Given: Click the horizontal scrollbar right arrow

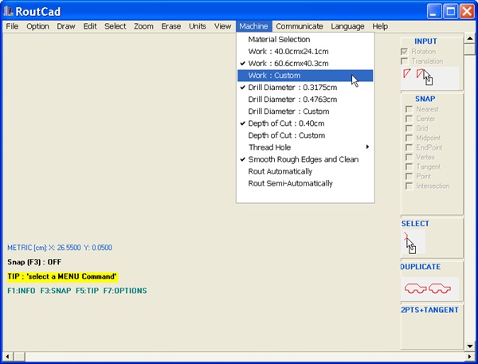Looking at the screenshot, I should point(470,356).
